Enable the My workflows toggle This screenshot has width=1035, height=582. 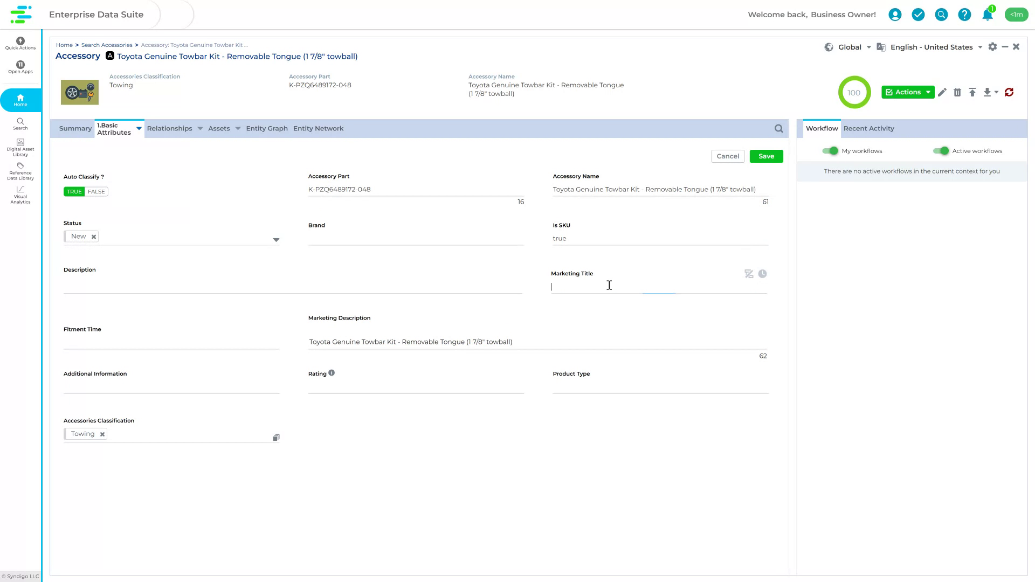[x=830, y=151]
